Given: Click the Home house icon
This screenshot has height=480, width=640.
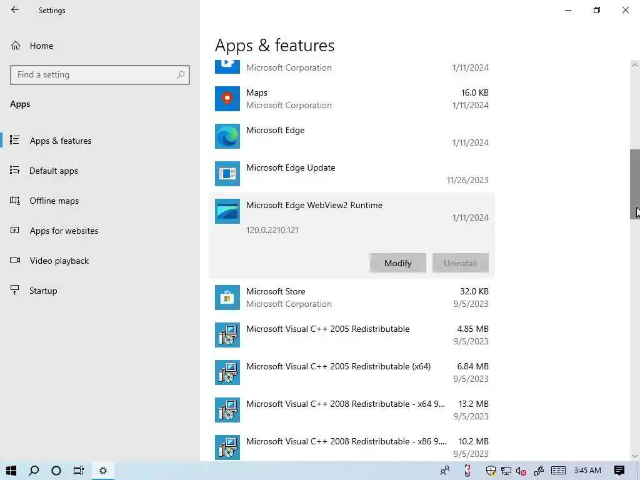Looking at the screenshot, I should pyautogui.click(x=16, y=45).
